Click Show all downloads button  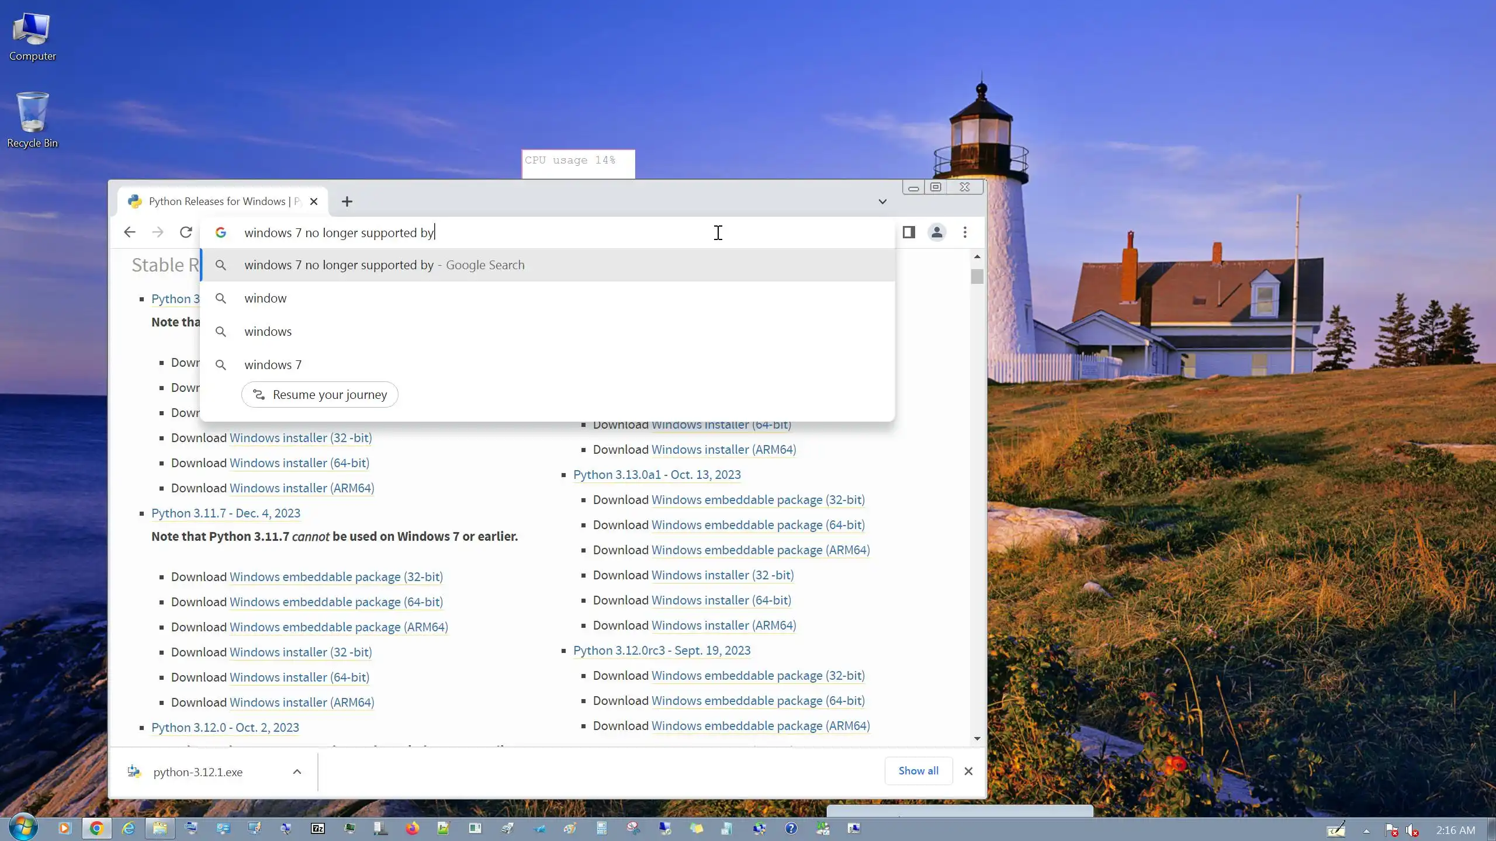point(918,771)
